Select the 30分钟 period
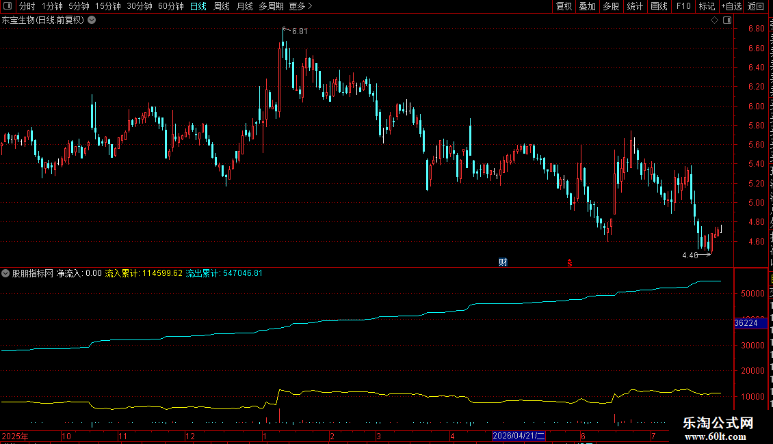 point(139,6)
